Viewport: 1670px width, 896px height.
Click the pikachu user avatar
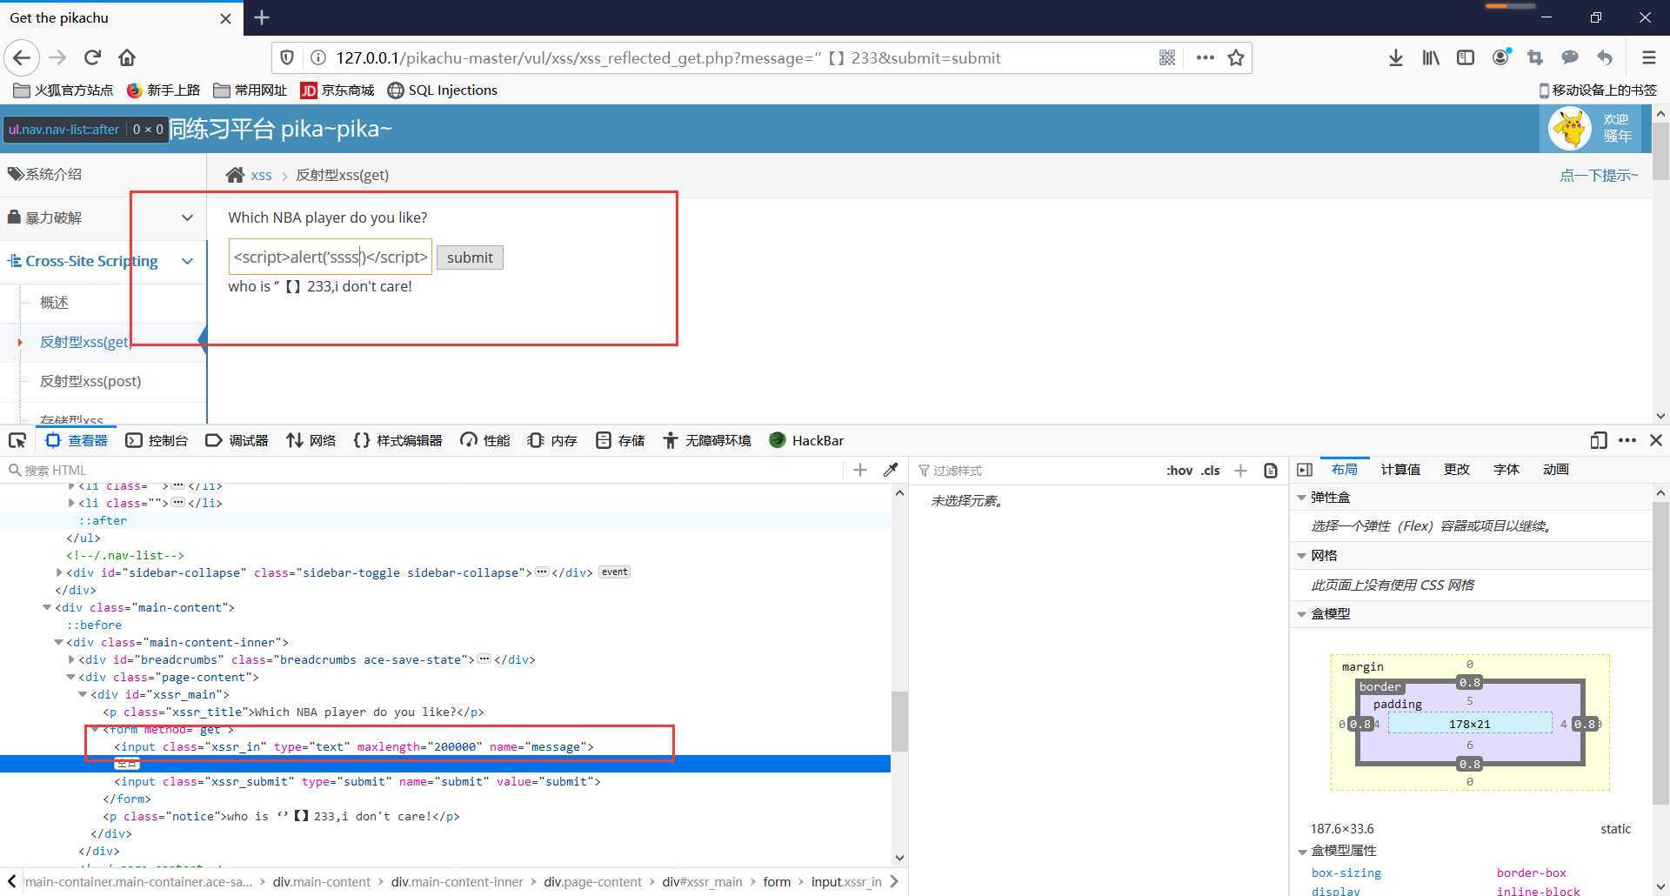pos(1570,129)
